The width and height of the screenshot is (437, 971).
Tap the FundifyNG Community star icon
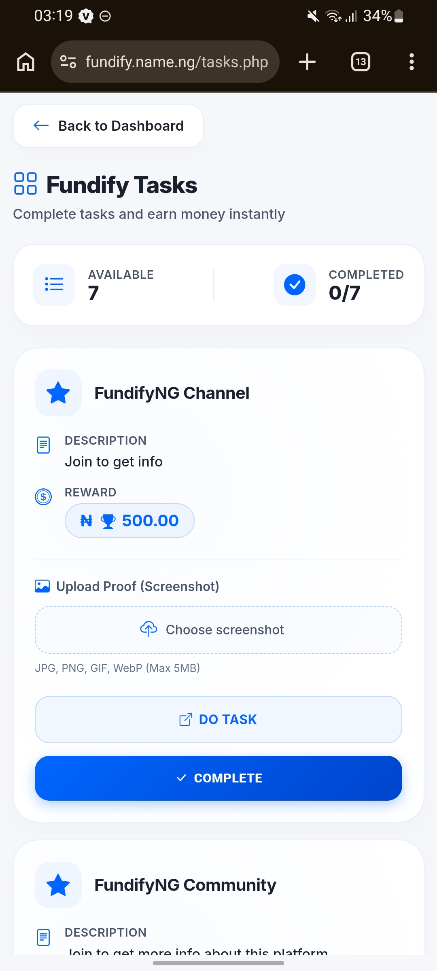point(58,885)
